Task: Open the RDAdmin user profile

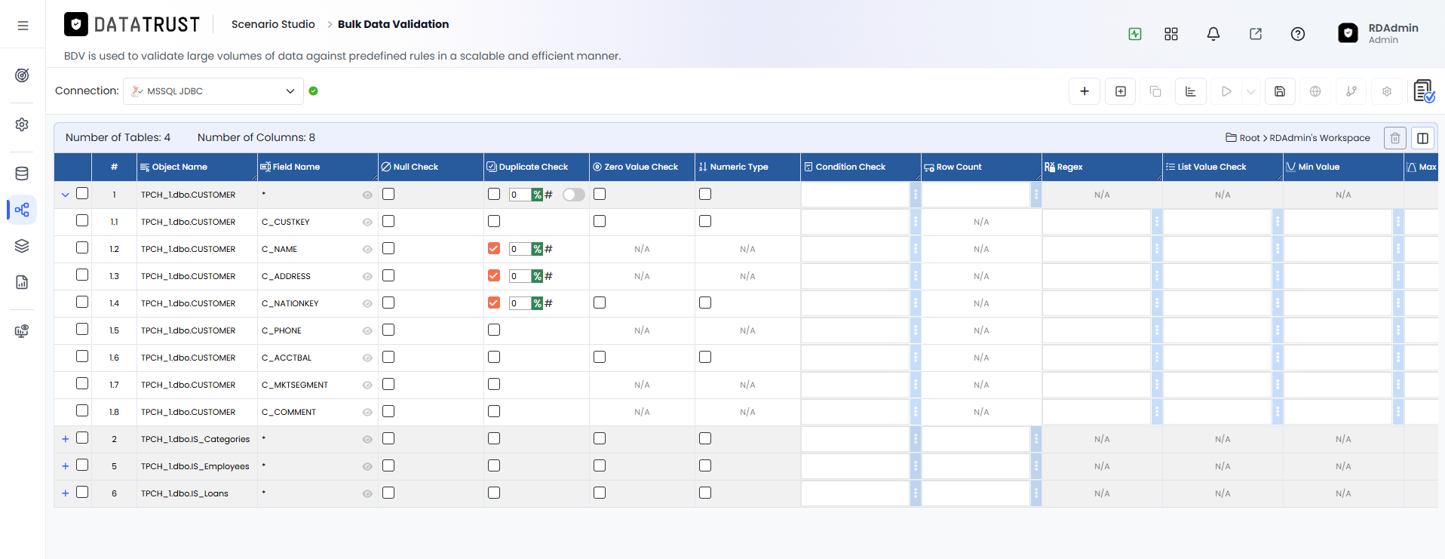Action: click(1379, 33)
